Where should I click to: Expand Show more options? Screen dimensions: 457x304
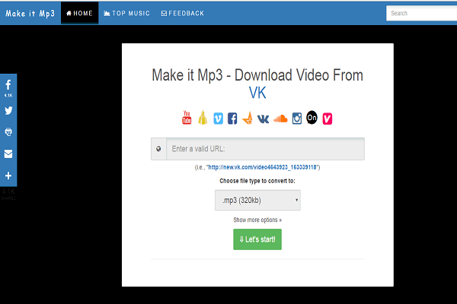[257, 220]
